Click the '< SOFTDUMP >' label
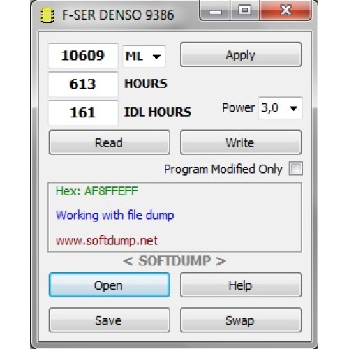Viewport: 349px width, 349px height. (174, 261)
